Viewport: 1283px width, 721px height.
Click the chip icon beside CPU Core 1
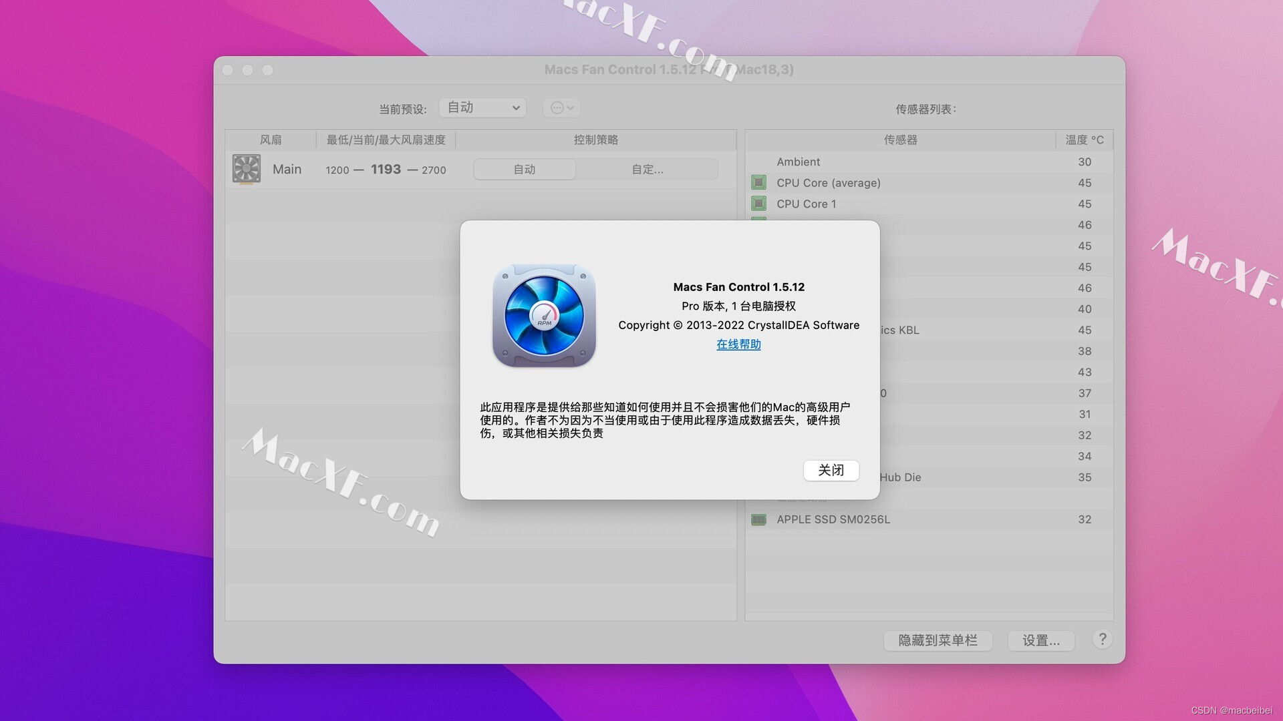[758, 204]
